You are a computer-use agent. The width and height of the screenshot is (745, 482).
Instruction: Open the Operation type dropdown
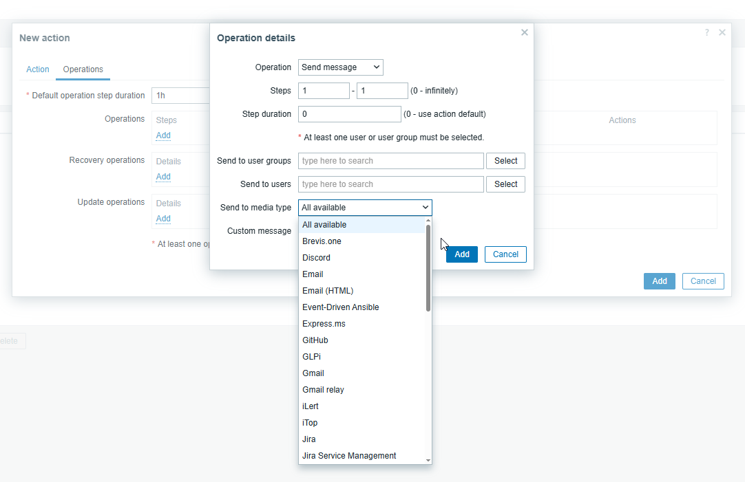pos(340,67)
